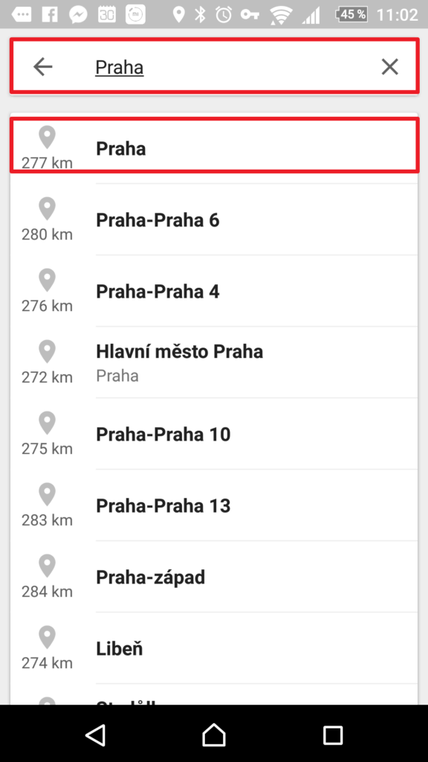This screenshot has width=428, height=762.
Task: Select Hlavní město Praha result
Action: [x=214, y=362]
